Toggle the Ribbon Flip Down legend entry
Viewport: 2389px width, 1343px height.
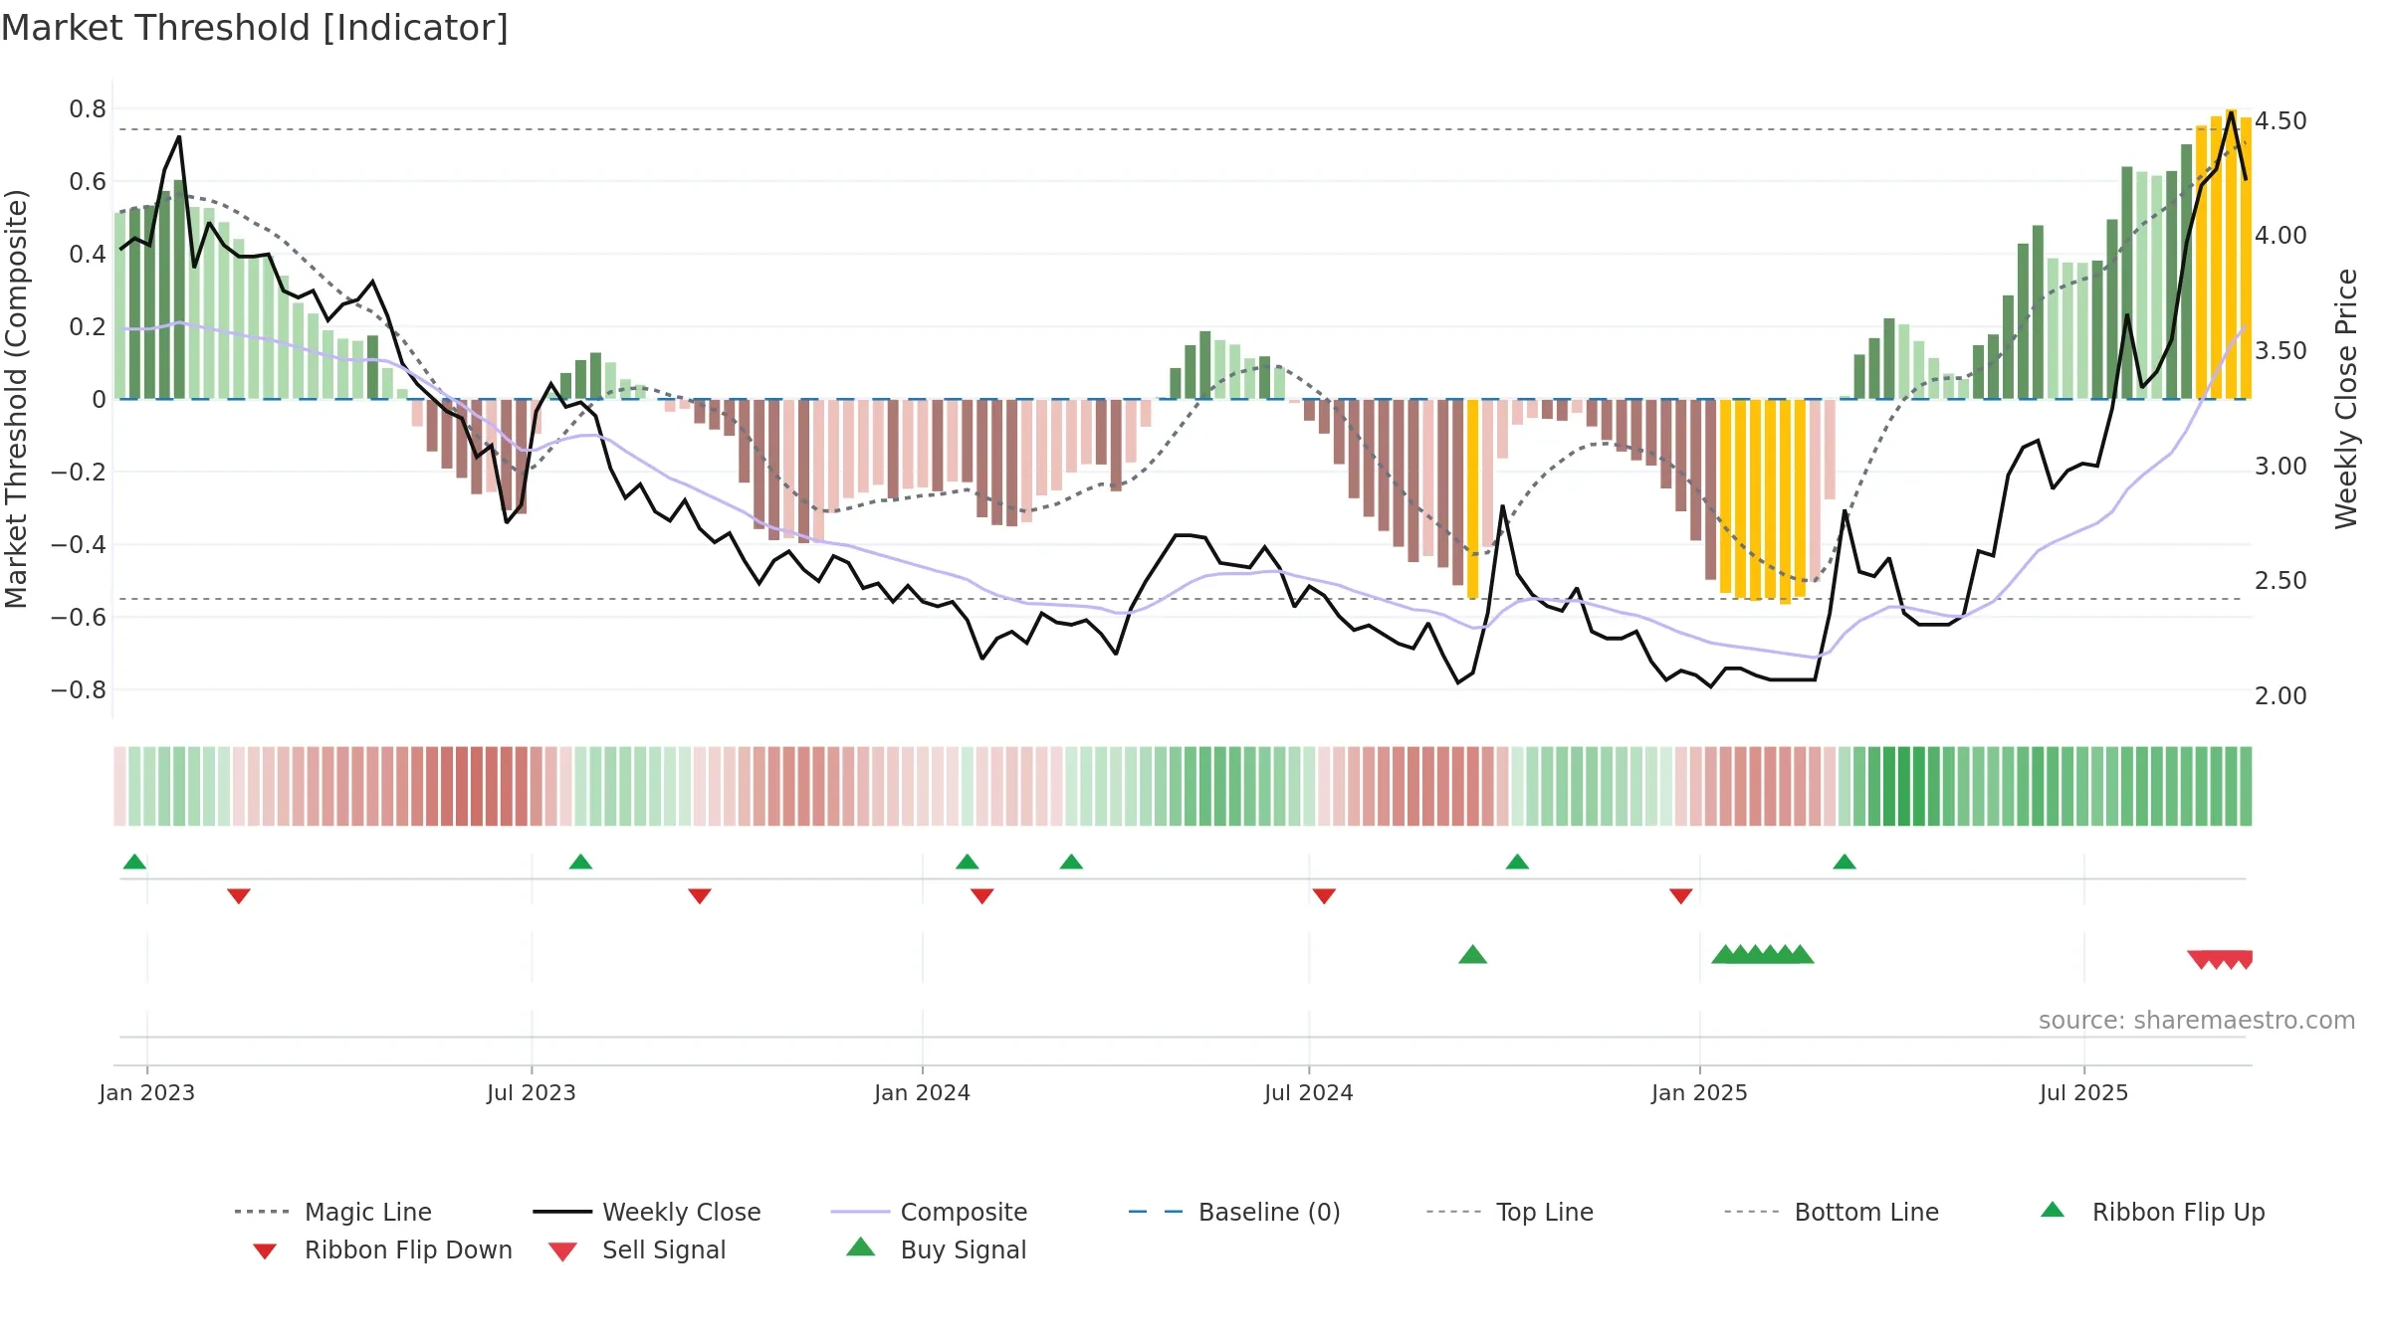(382, 1249)
